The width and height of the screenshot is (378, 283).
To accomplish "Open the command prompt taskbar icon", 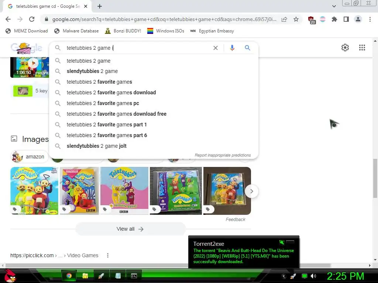I will click(x=134, y=276).
